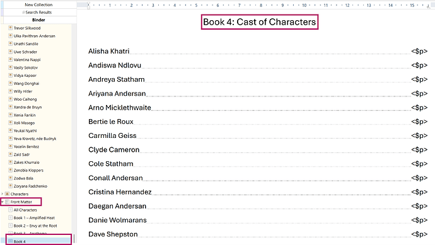The width and height of the screenshot is (435, 245).
Task: Select the Book 1 – Amplified Heat document
Action: point(34,218)
